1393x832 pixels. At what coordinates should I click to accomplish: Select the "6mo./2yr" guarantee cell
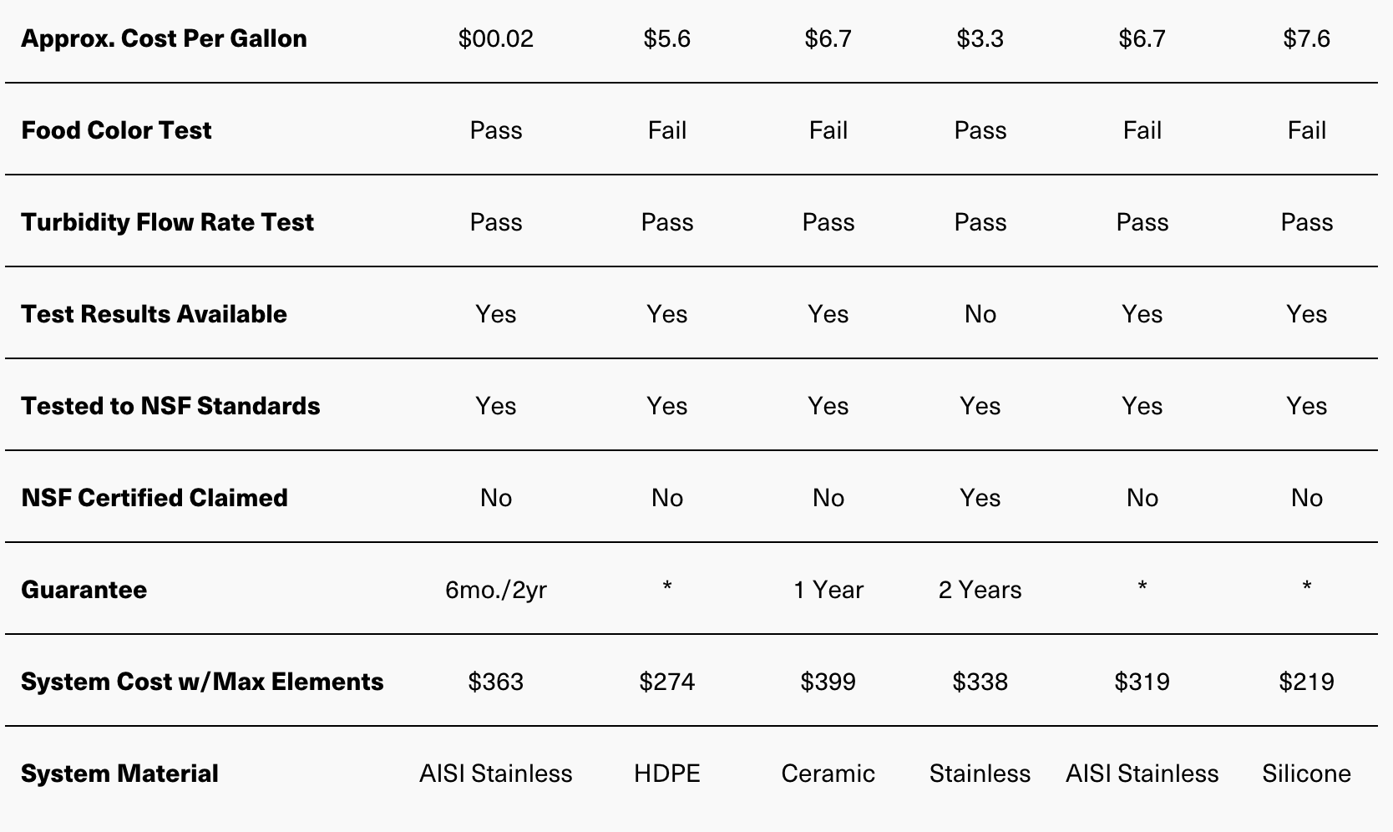[496, 590]
